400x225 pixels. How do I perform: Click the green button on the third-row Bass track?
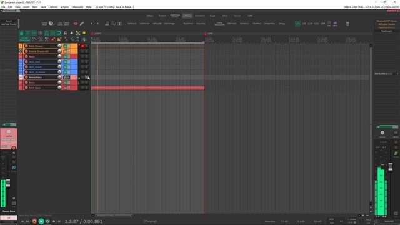pos(65,56)
